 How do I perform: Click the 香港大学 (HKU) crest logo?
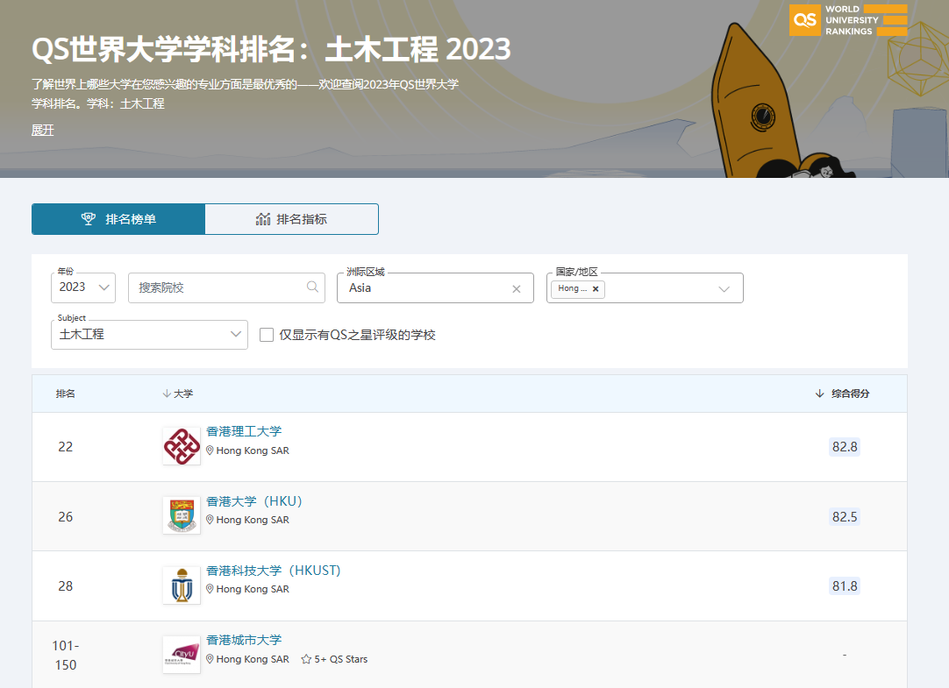click(182, 515)
